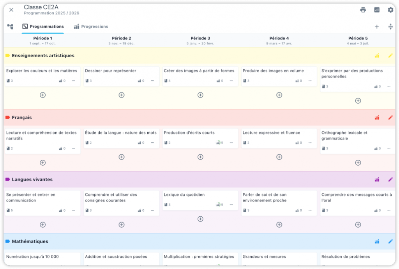399x269 pixels.
Task: Click the yellow tag of Enseignements artistiques
Action: pyautogui.click(x=8, y=55)
